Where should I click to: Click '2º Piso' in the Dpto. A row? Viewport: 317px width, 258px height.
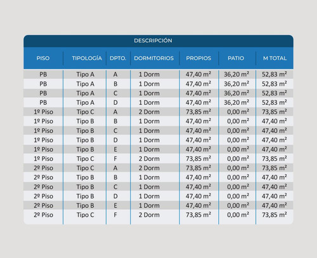(x=43, y=168)
